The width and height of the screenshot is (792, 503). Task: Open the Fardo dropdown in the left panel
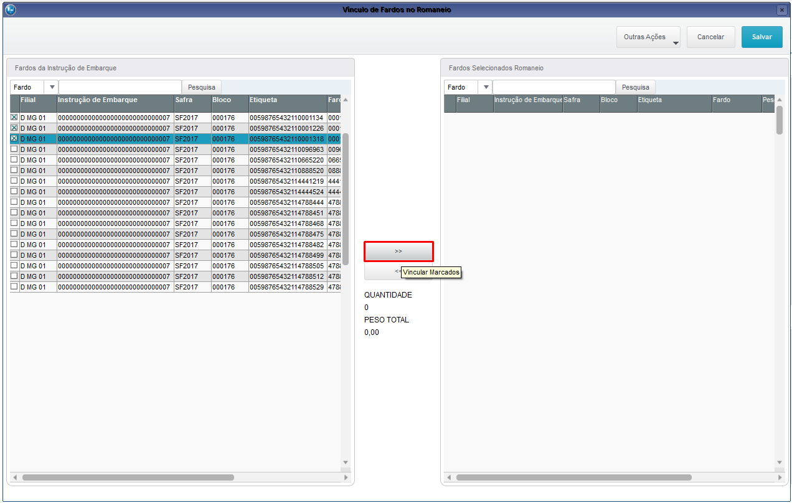pos(52,87)
